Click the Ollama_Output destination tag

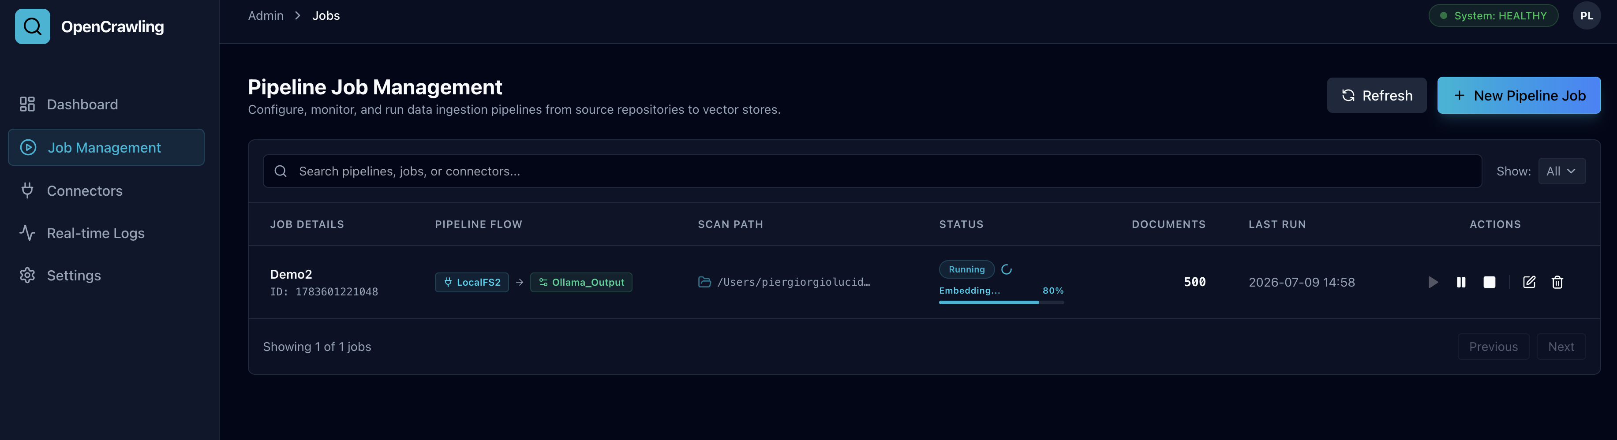[581, 283]
